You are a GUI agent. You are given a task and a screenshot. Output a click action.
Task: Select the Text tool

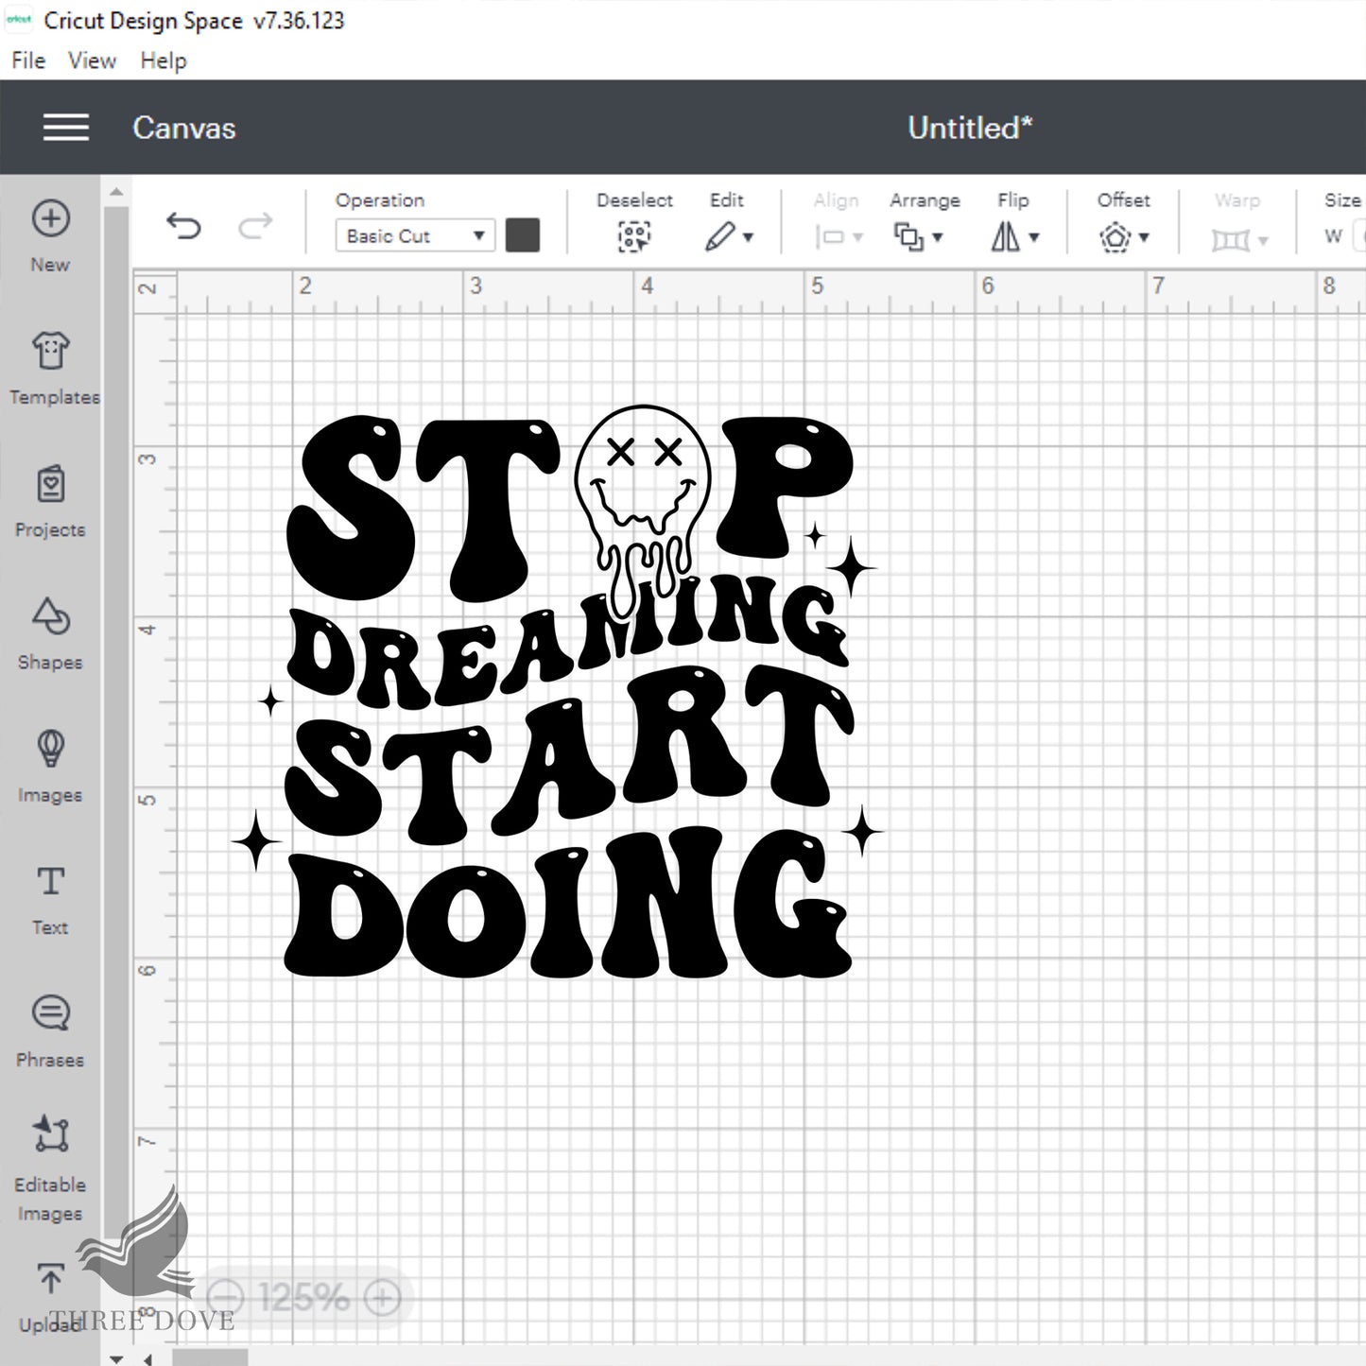pos(50,899)
